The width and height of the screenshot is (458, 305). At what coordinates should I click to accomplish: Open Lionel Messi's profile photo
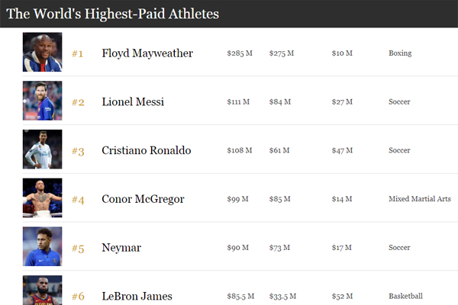point(42,101)
